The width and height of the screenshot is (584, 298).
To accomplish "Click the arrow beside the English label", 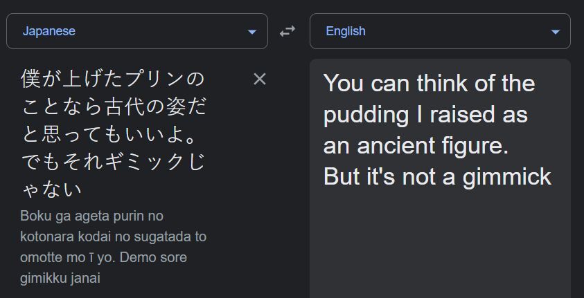I will (x=556, y=32).
